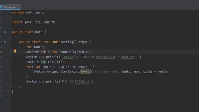Click 'multiplicar' word in string
This screenshot has height=112, width=199.
106,57
